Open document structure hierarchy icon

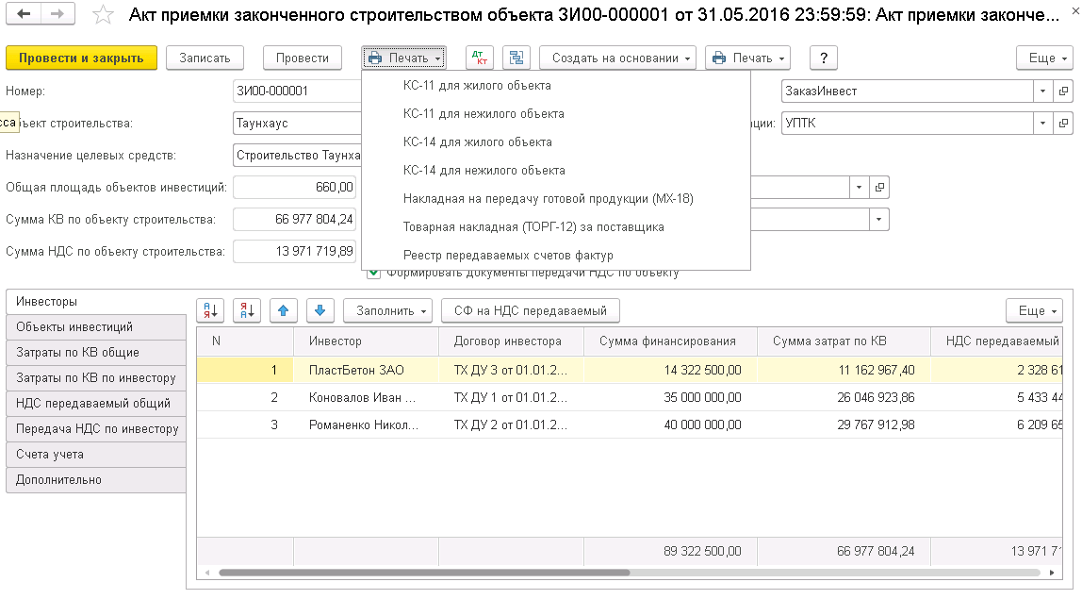coord(516,58)
